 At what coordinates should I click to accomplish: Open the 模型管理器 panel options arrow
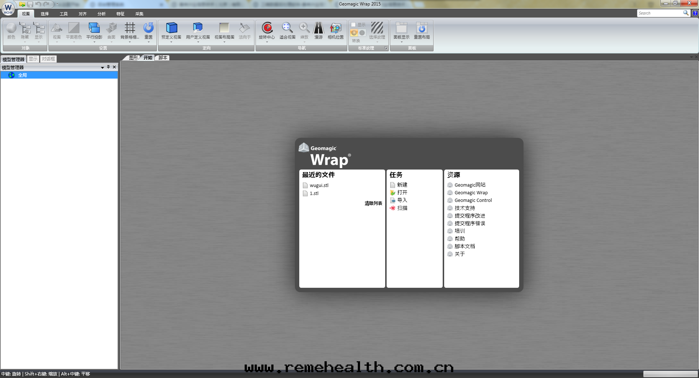coord(102,68)
